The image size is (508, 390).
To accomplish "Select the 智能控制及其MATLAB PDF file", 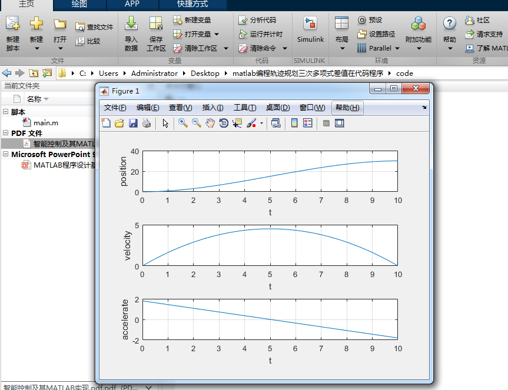I will click(59, 144).
